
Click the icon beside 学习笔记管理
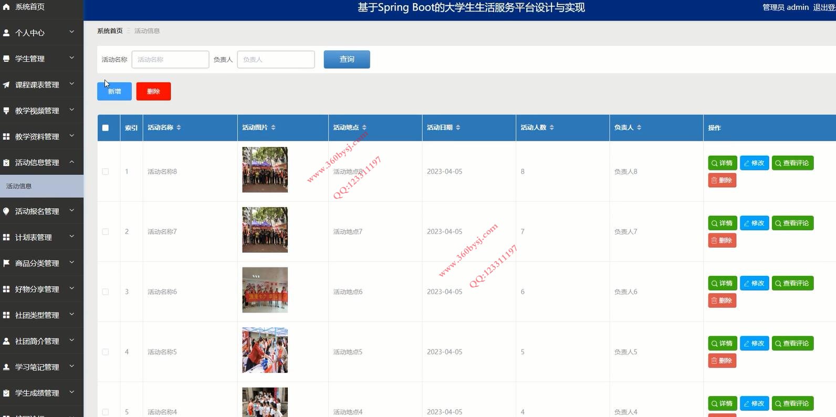pyautogui.click(x=6, y=367)
